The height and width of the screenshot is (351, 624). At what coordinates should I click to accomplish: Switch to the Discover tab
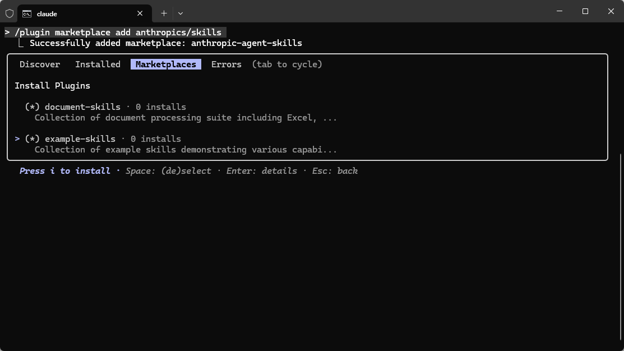pyautogui.click(x=40, y=64)
